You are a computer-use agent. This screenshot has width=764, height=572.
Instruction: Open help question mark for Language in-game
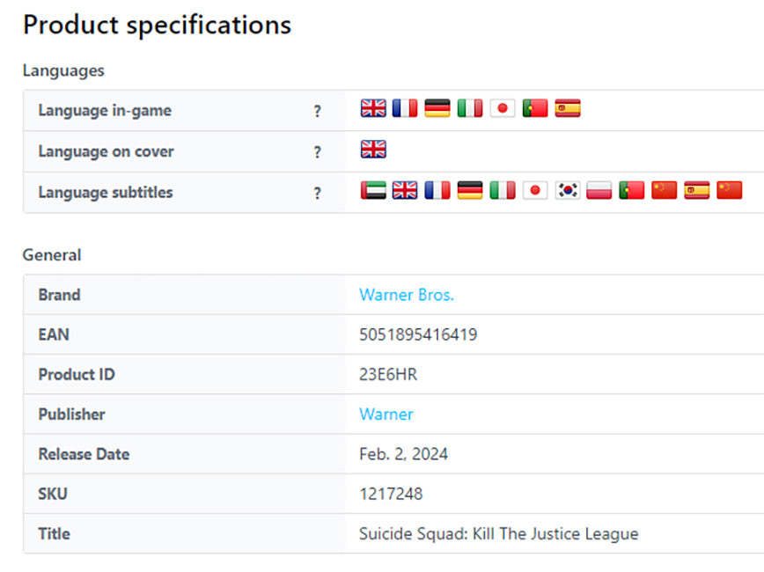[x=318, y=111]
